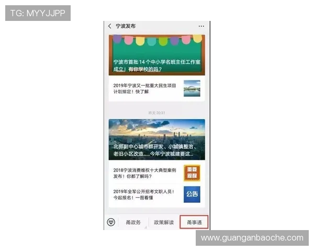The height and width of the screenshot is (251, 314).
Task: Open the 政策解读 menu
Action: 164,222
